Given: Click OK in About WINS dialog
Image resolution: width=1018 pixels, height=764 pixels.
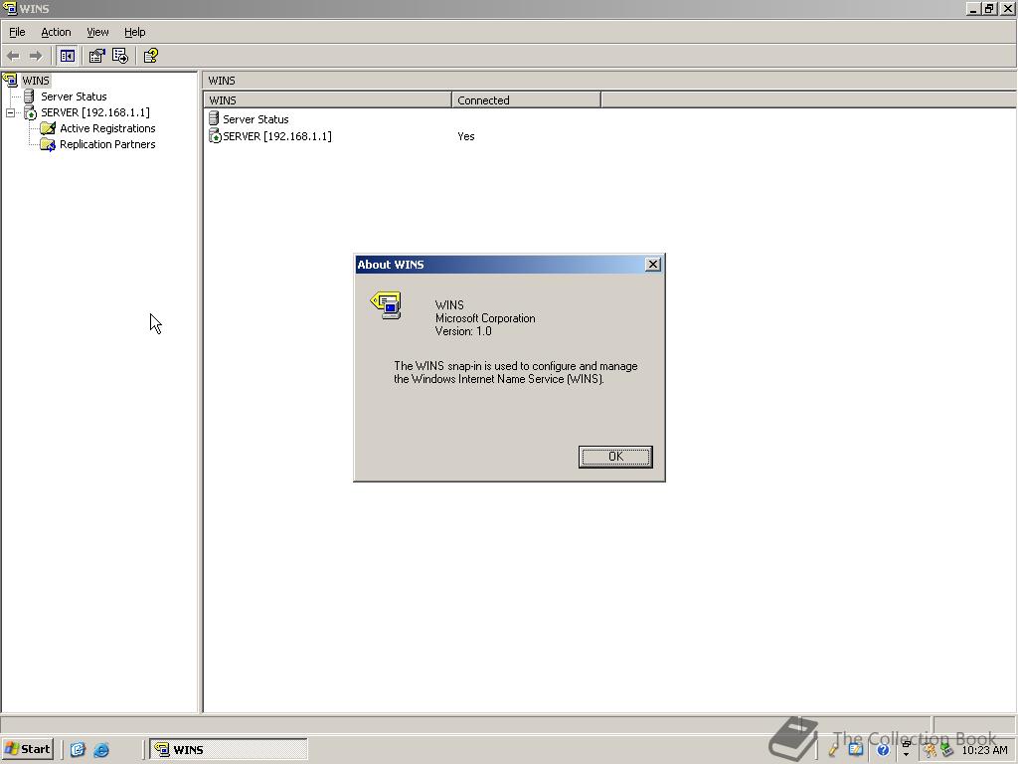Looking at the screenshot, I should click(x=615, y=457).
